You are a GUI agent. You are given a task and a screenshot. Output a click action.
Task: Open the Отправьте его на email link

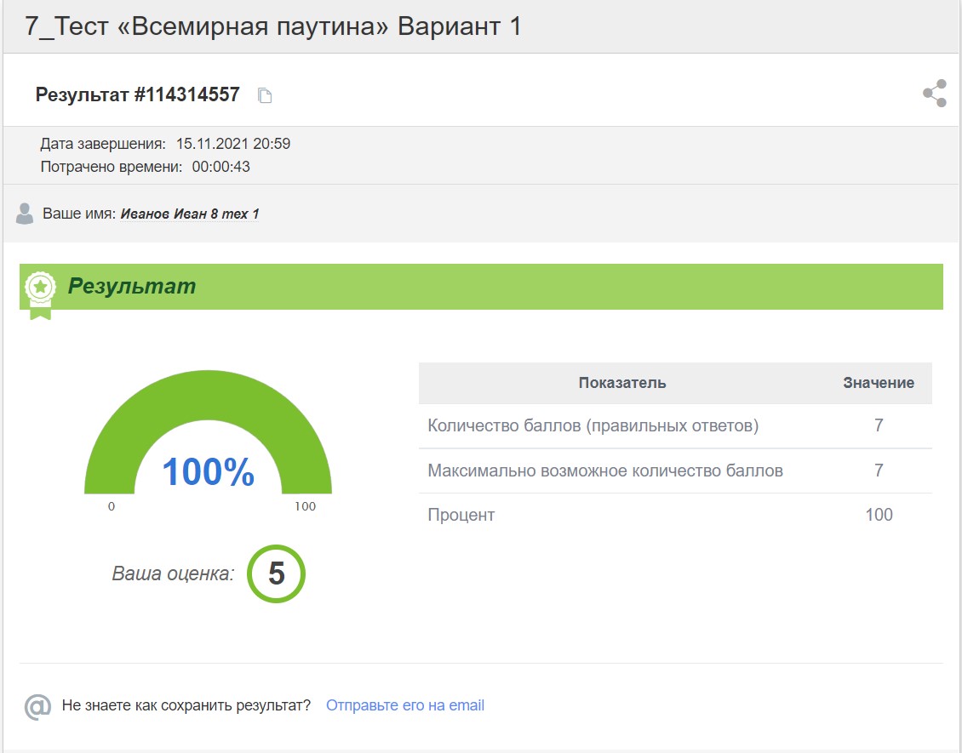(405, 705)
